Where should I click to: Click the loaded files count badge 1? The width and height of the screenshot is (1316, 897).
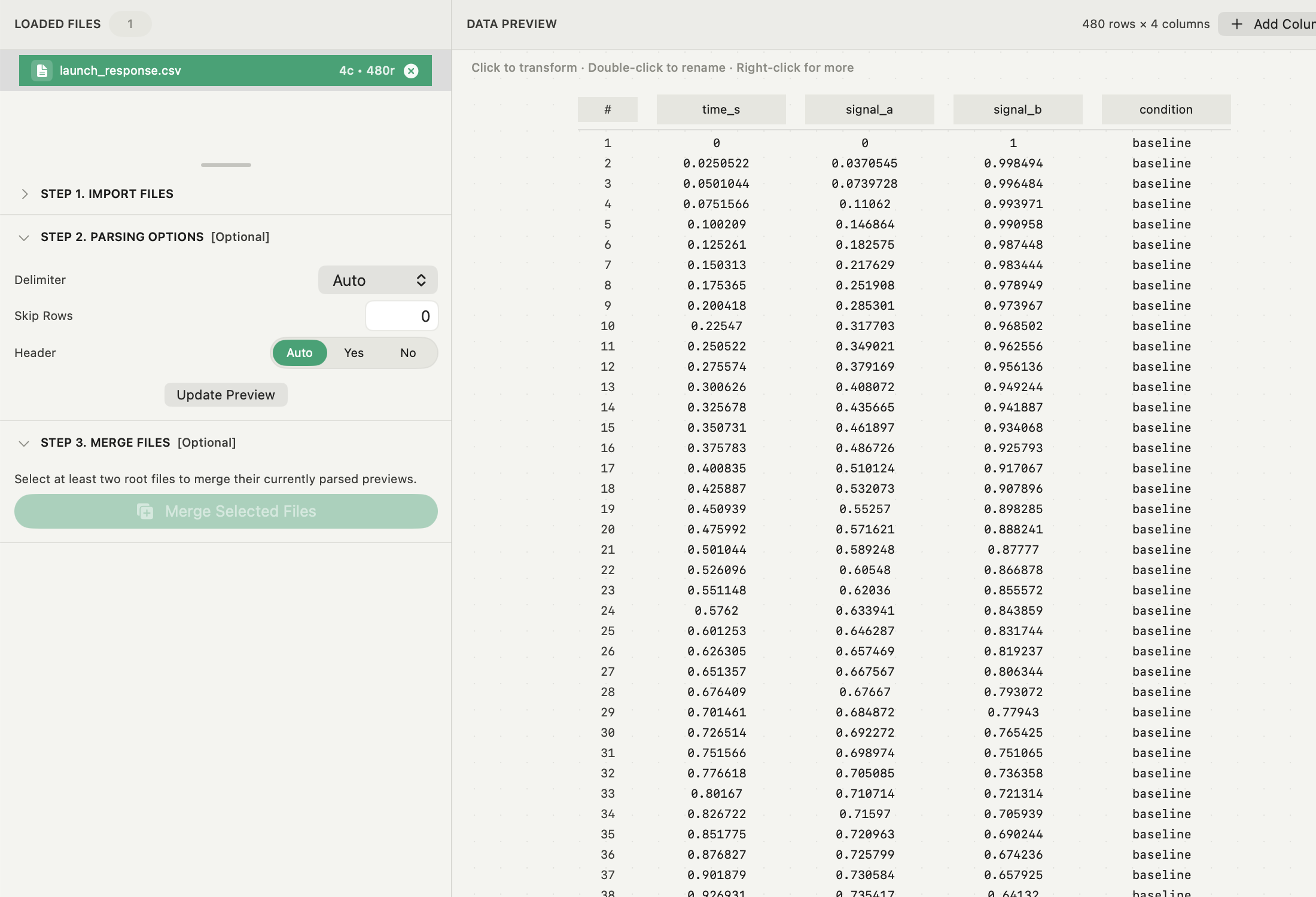tap(130, 24)
